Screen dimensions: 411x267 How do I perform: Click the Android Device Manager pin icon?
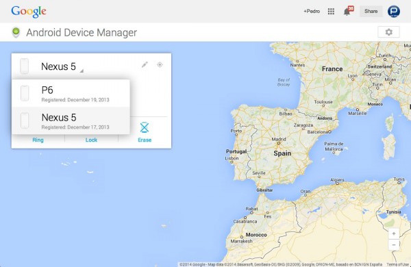click(16, 32)
